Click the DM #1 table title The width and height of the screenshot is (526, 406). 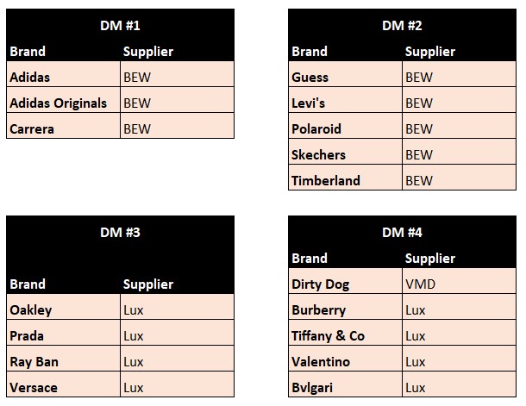[x=120, y=25]
